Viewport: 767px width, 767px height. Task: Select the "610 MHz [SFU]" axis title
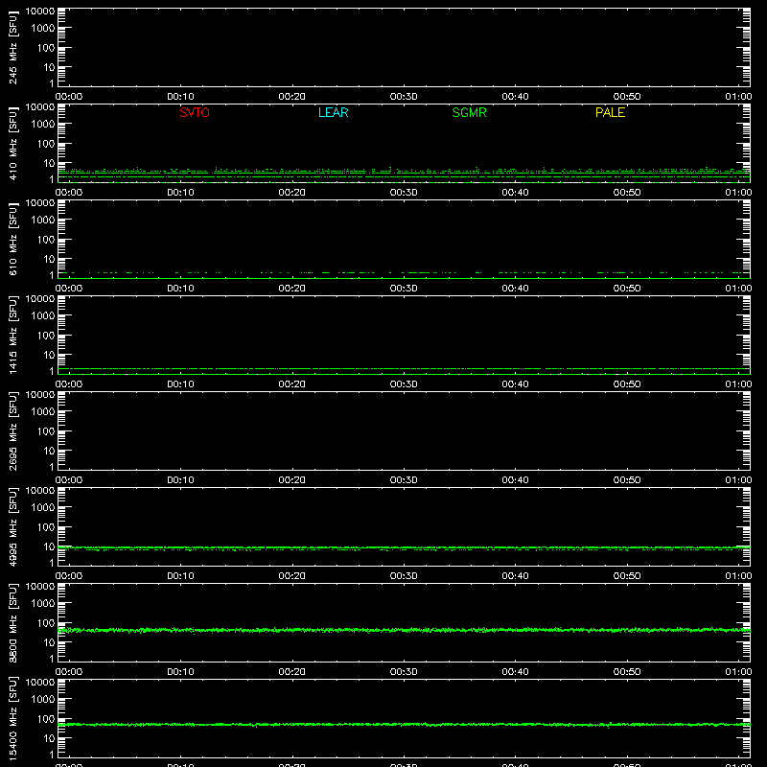(x=12, y=240)
